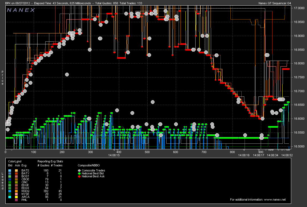Click the '700' tick on the x-axis

(204, 152)
